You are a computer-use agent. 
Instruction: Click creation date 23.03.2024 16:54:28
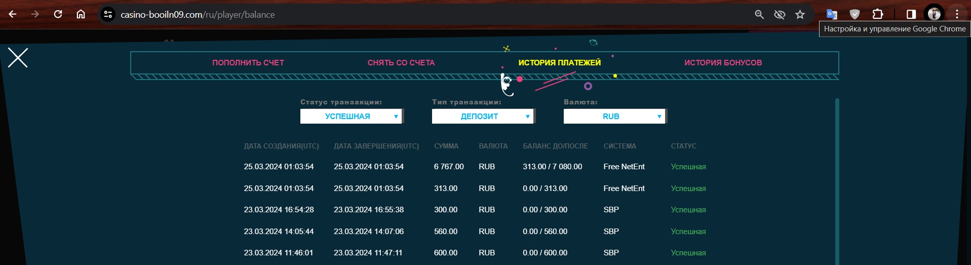click(x=279, y=210)
